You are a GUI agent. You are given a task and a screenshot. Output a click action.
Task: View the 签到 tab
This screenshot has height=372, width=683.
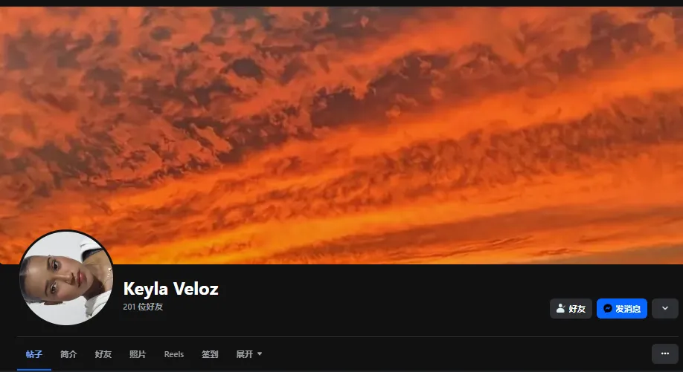pos(210,354)
